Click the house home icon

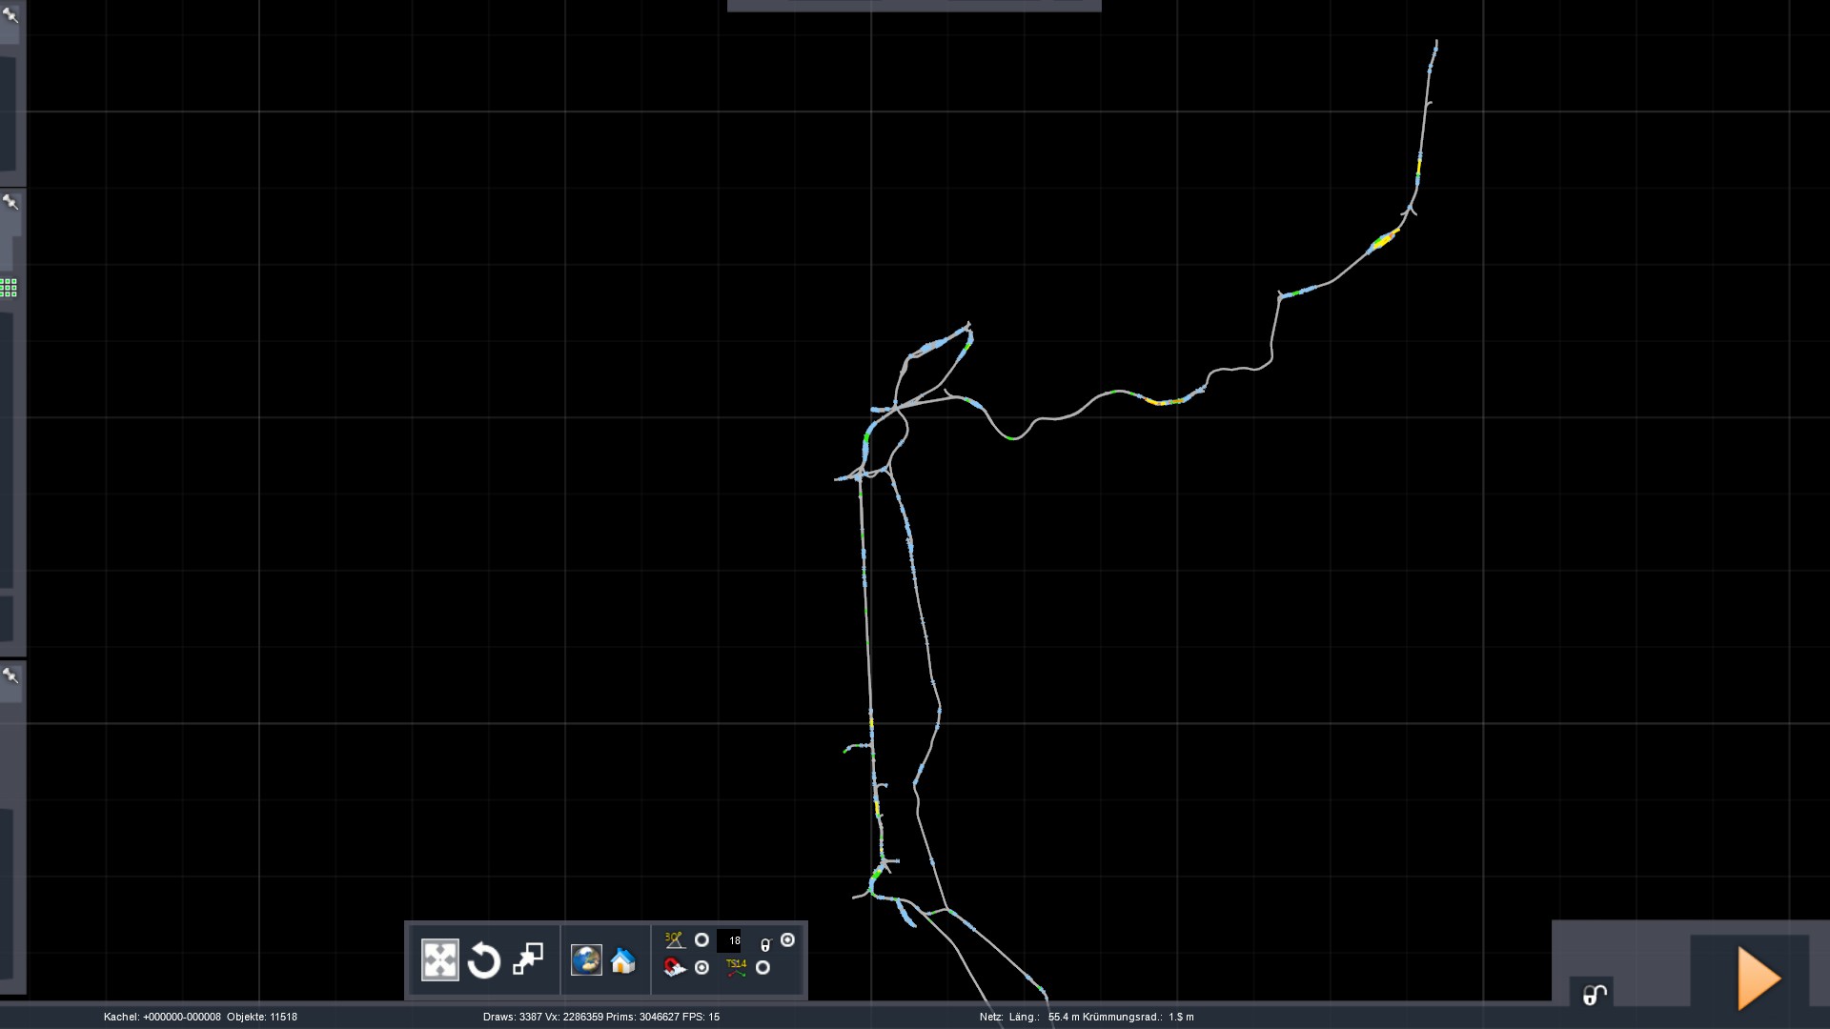[x=623, y=960]
